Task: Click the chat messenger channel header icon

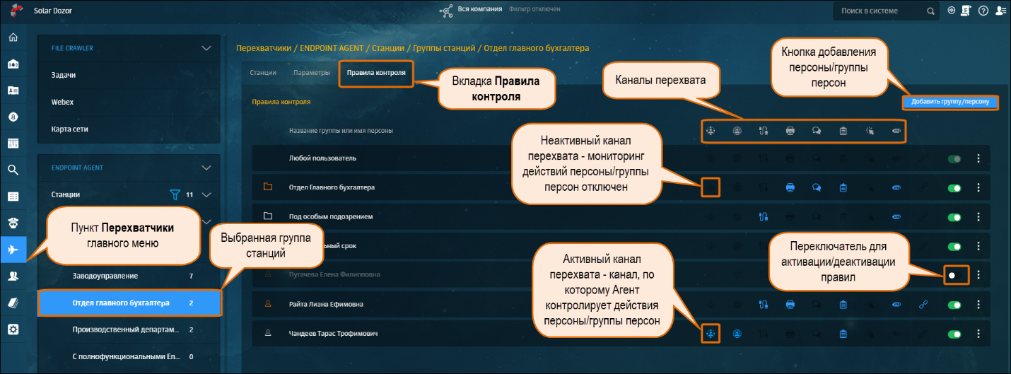Action: coord(817,131)
